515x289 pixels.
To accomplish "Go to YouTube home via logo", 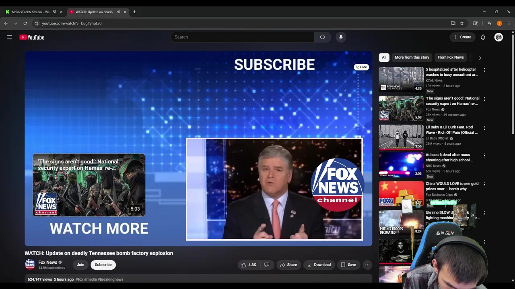I will [32, 37].
